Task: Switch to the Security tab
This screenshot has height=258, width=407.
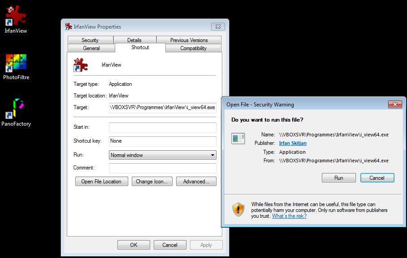Action: pos(90,40)
